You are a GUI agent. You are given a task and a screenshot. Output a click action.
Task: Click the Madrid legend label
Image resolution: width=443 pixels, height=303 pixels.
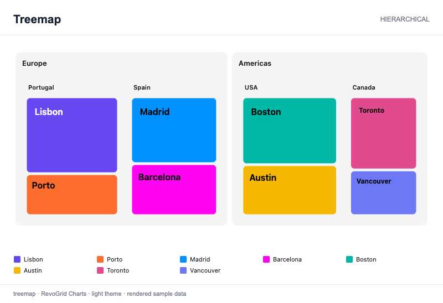[200, 259]
